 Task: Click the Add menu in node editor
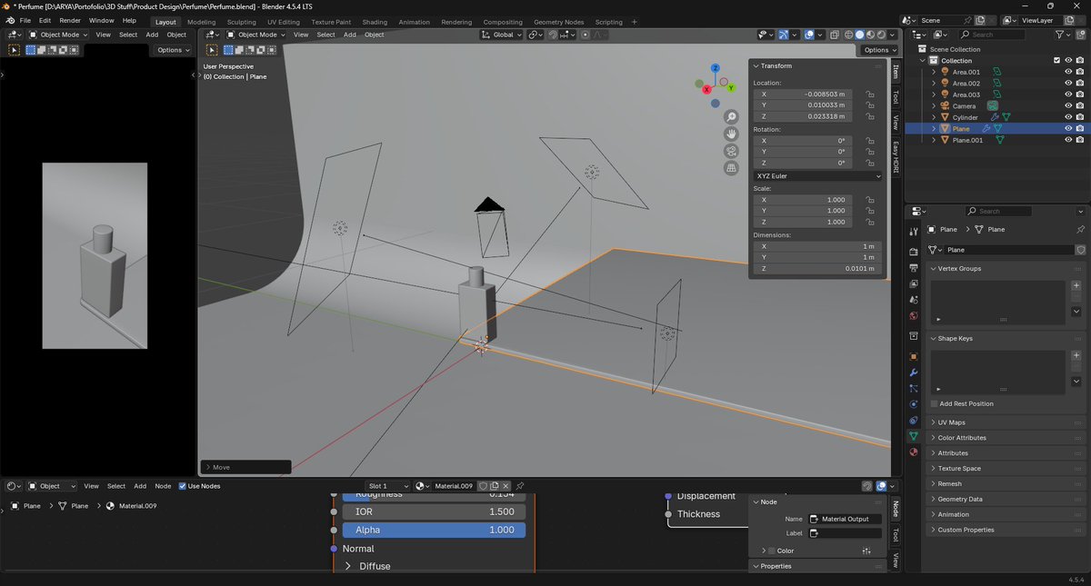pyautogui.click(x=140, y=486)
